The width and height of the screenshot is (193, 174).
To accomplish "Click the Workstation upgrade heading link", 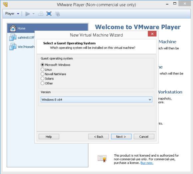I will coord(170,92).
